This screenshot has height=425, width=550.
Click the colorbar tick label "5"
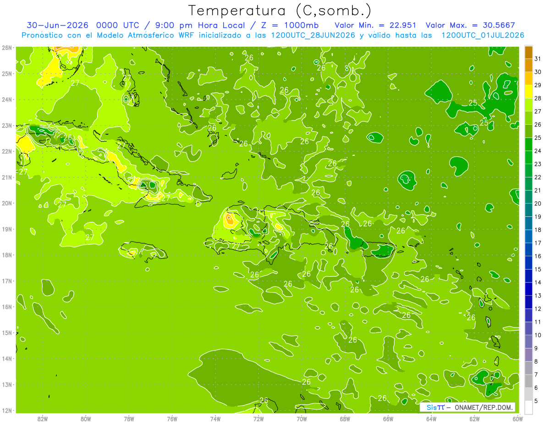coord(536,401)
